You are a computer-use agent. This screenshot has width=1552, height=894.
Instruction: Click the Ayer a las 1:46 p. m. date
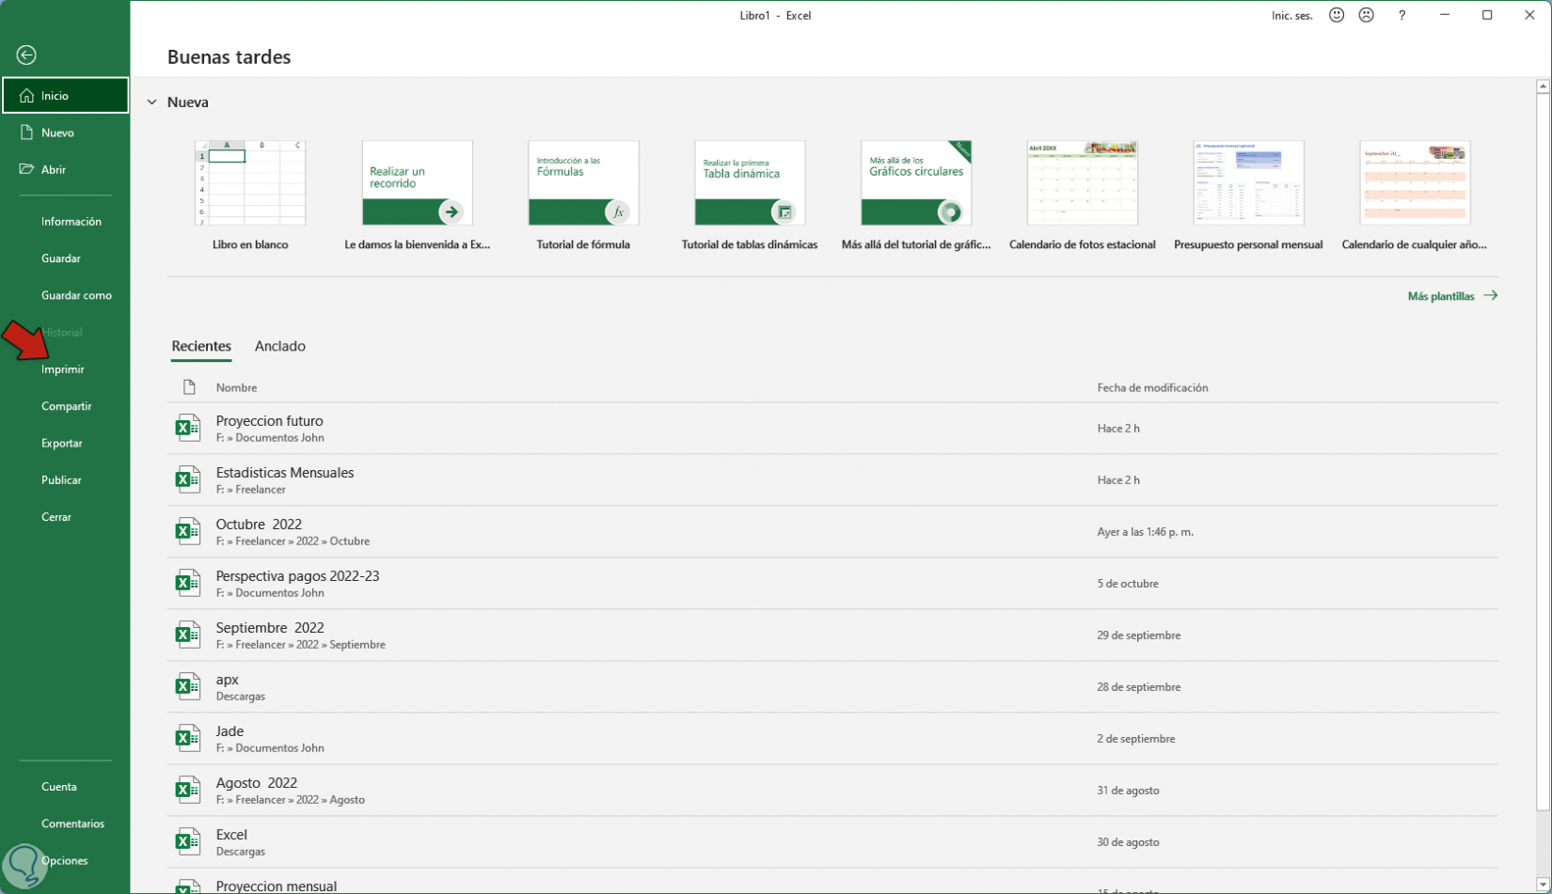[x=1145, y=532]
